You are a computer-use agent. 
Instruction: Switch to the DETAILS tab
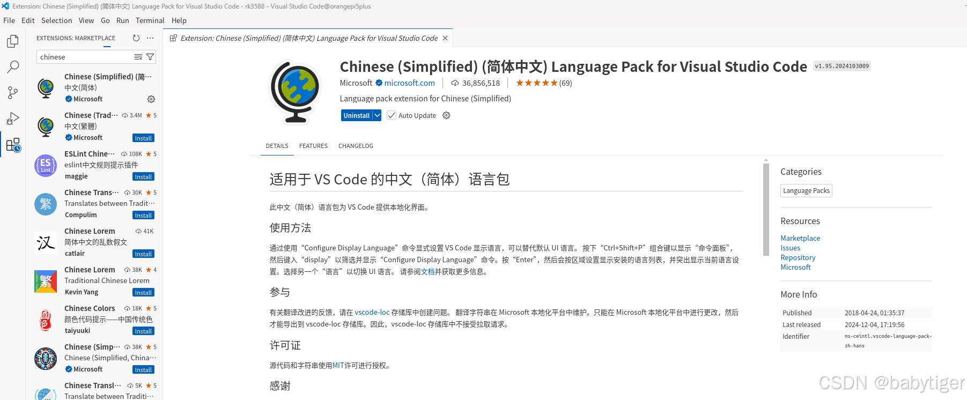(x=277, y=146)
